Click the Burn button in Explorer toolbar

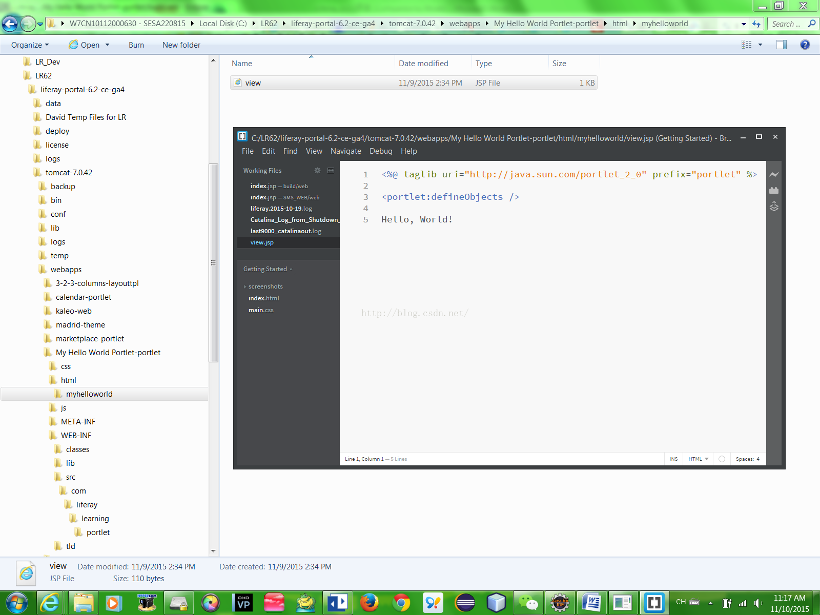(136, 45)
